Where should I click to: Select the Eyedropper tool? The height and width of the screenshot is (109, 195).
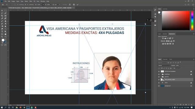coord(2,18)
